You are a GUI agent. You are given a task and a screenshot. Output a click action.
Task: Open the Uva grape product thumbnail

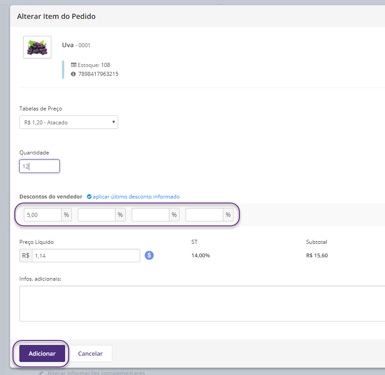(x=37, y=47)
